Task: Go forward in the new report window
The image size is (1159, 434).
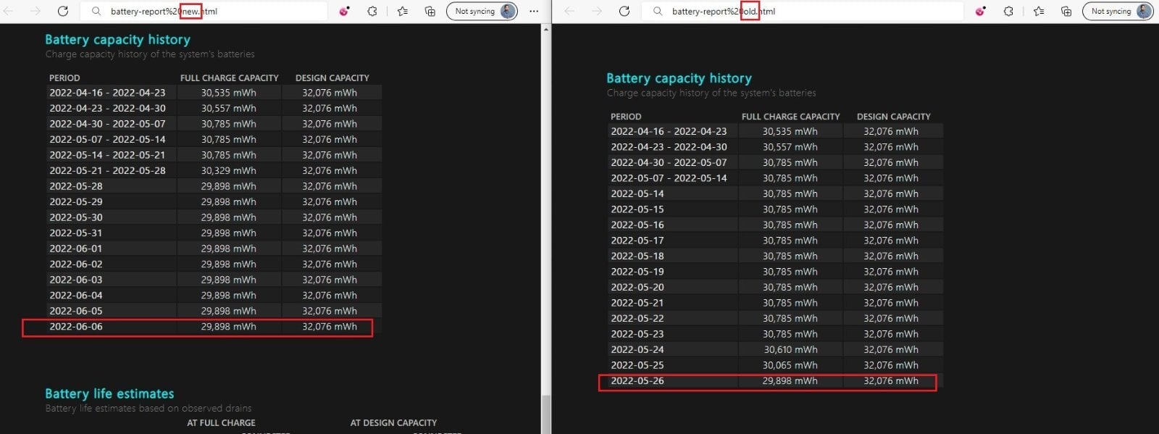Action: coord(35,11)
